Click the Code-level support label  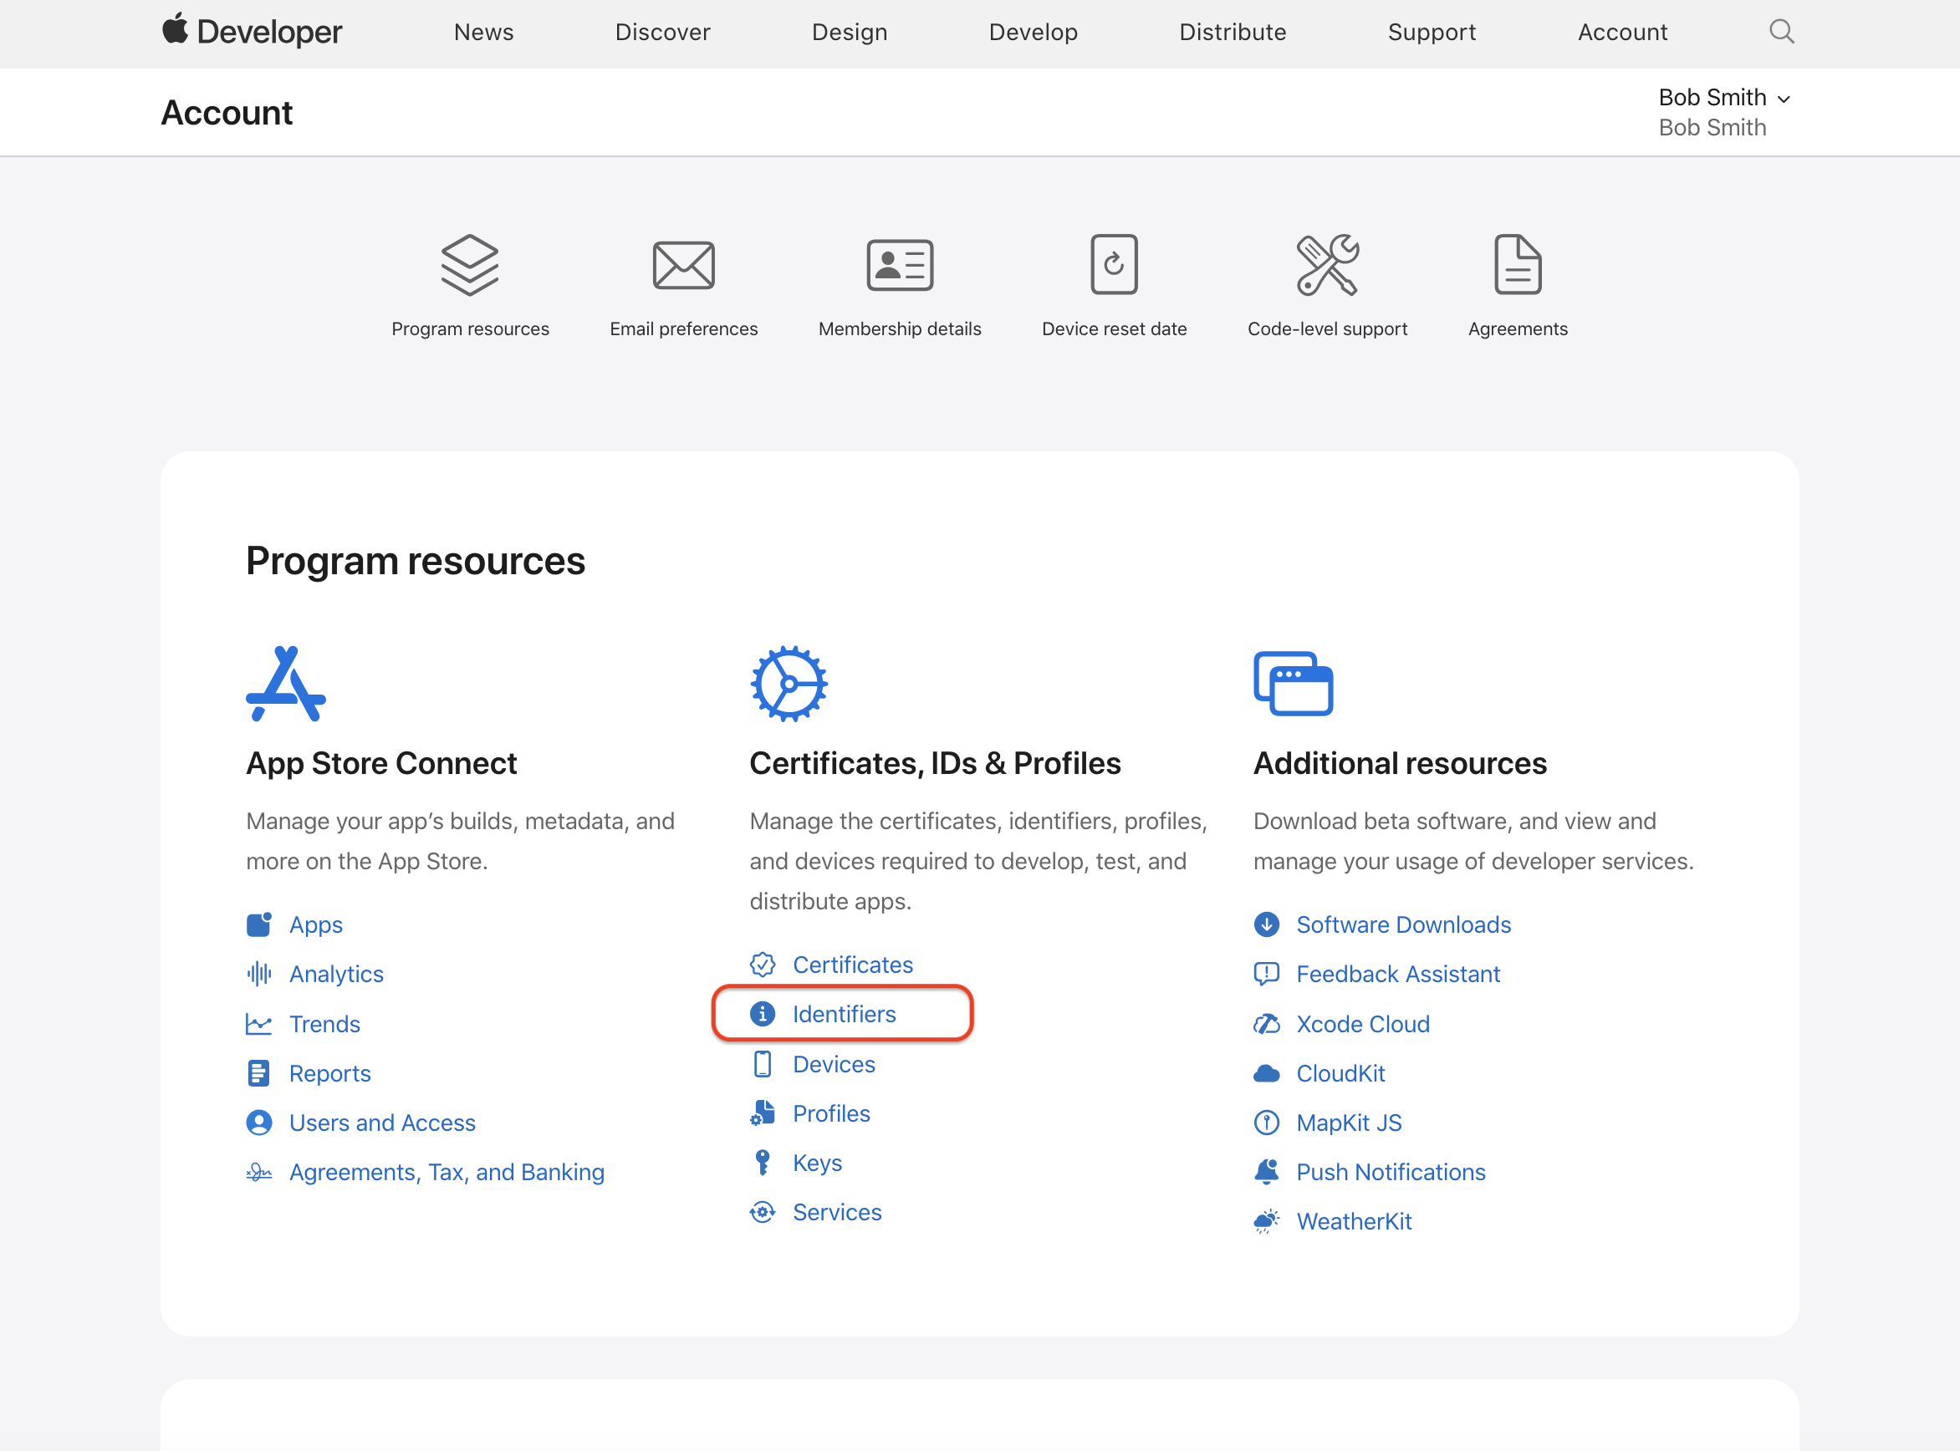click(x=1328, y=328)
